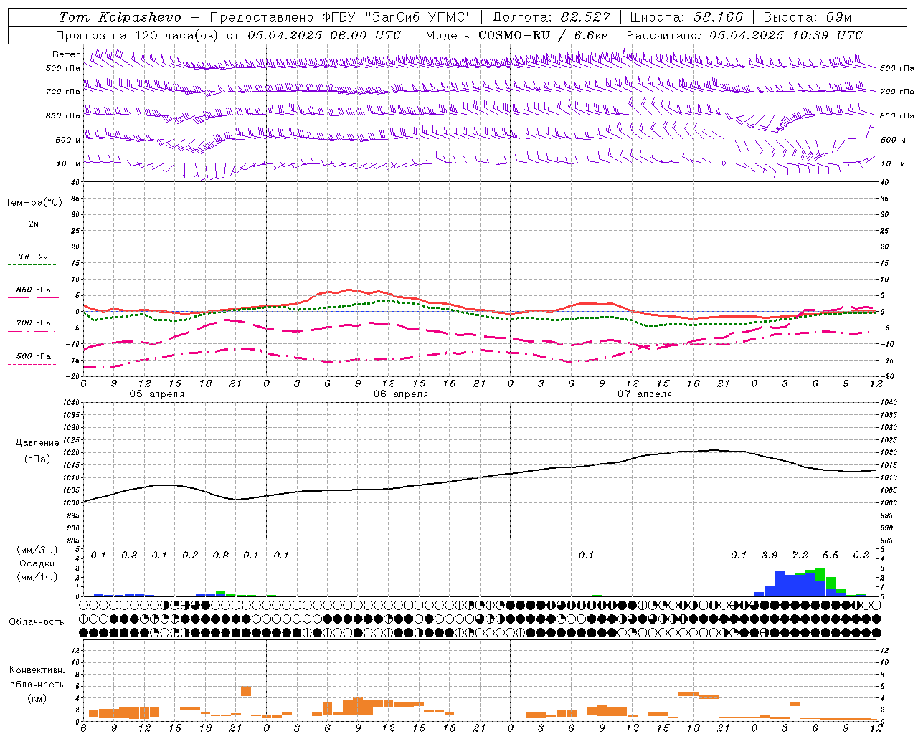Click the model label "Модель COSMO-RU / 6.6км"
Viewport: 918px width, 734px height.
517,35
